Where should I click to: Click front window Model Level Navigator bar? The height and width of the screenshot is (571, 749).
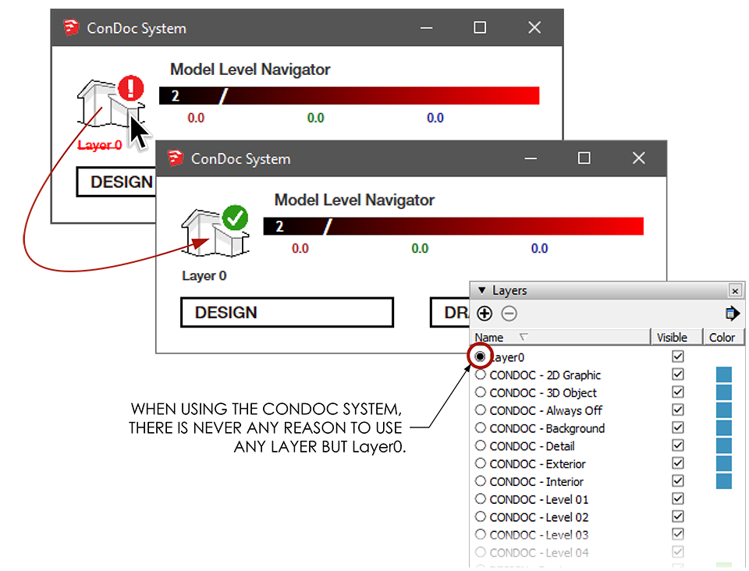(x=453, y=226)
